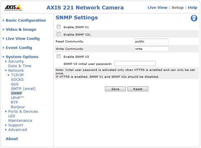This screenshot has height=148, width=201.
Task: Collapse the System Options arrow
Action: tap(4, 57)
